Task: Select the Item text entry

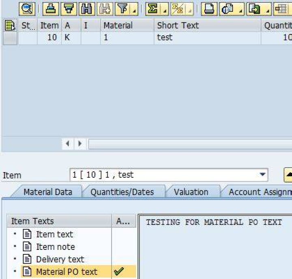Action: 55,234
